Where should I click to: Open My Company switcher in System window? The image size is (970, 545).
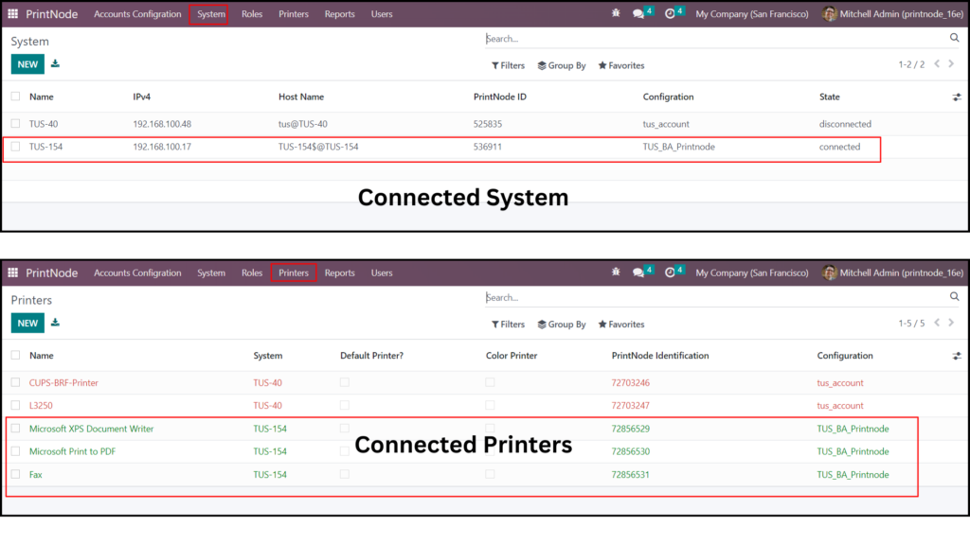pos(751,13)
